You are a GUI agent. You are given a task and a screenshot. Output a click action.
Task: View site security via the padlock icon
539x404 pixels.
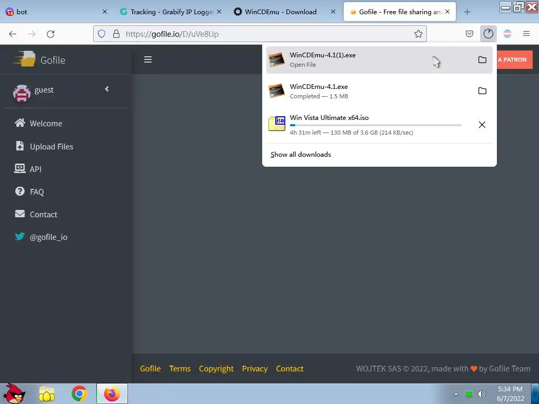point(116,34)
